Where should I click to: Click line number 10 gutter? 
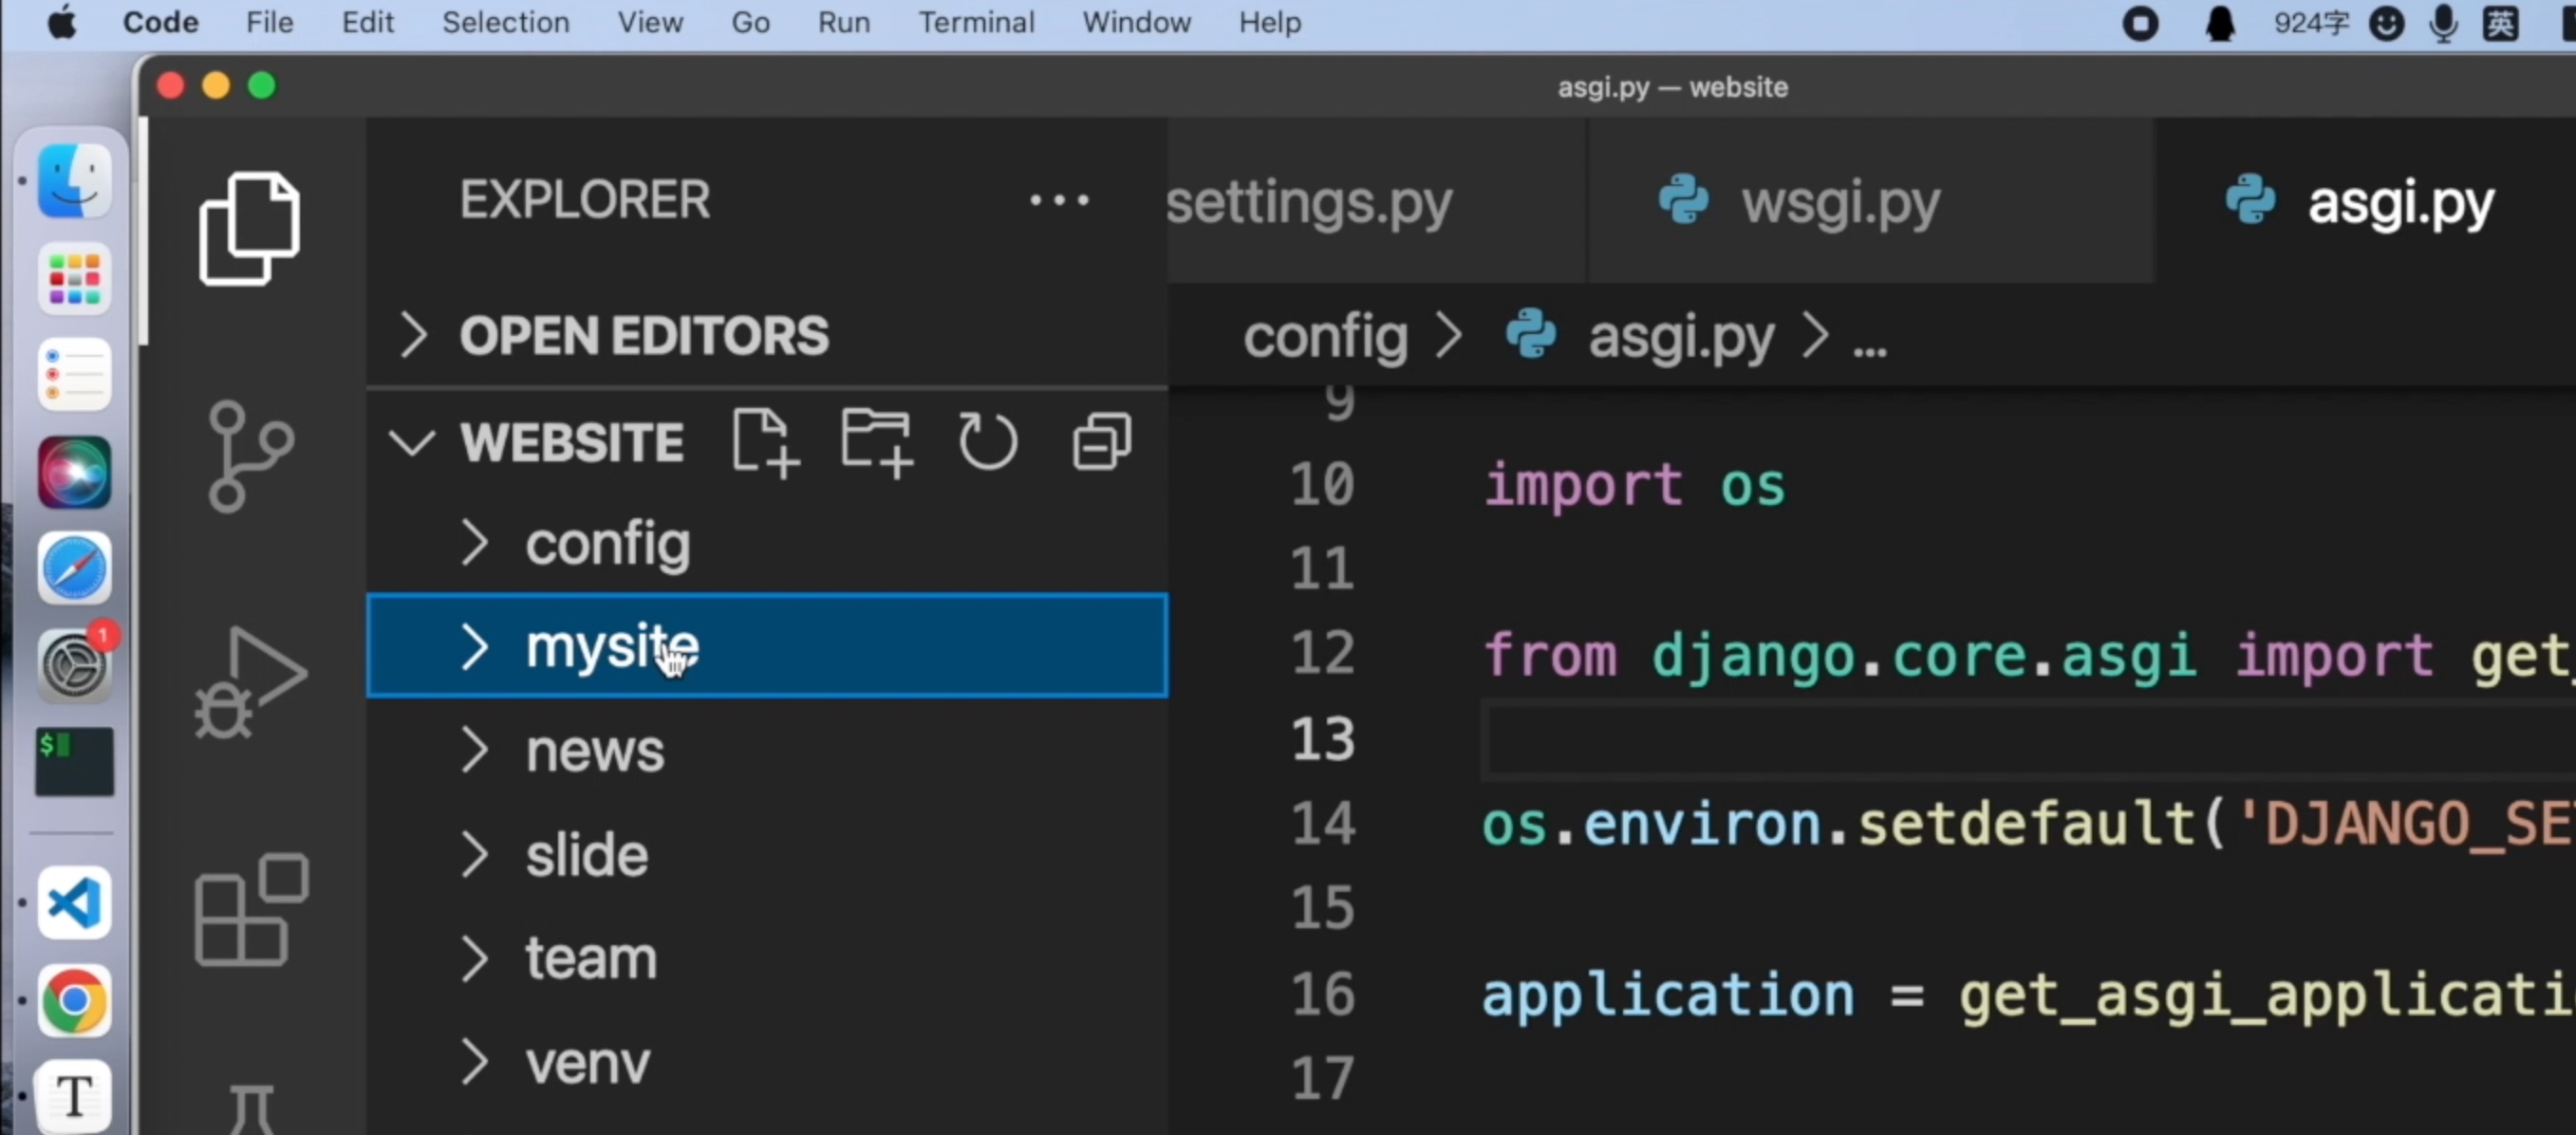pyautogui.click(x=1322, y=484)
